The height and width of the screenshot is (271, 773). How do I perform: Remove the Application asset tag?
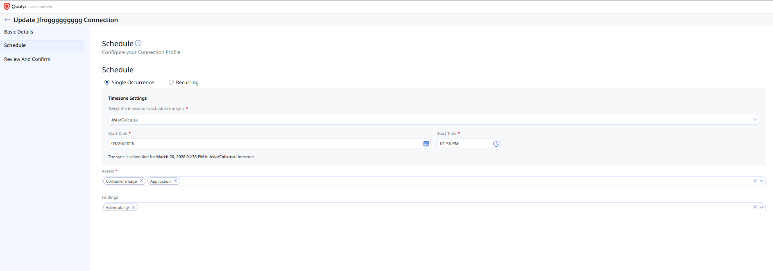(x=175, y=181)
